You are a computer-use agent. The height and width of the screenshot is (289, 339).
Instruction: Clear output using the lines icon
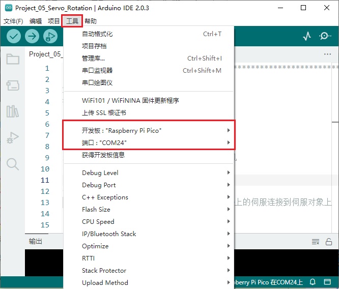[x=316, y=242]
